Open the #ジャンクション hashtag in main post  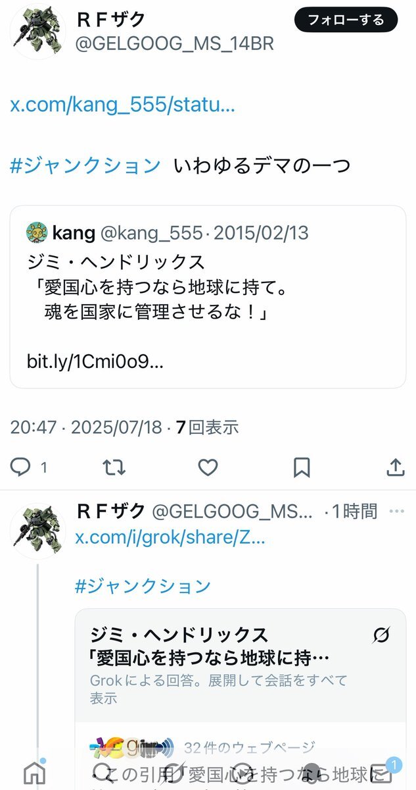click(x=85, y=165)
